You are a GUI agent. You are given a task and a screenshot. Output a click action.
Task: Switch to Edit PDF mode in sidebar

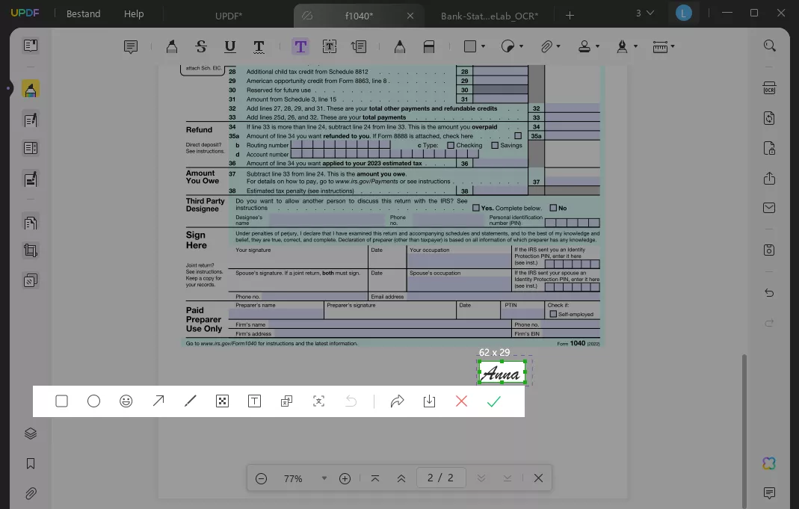click(x=31, y=120)
